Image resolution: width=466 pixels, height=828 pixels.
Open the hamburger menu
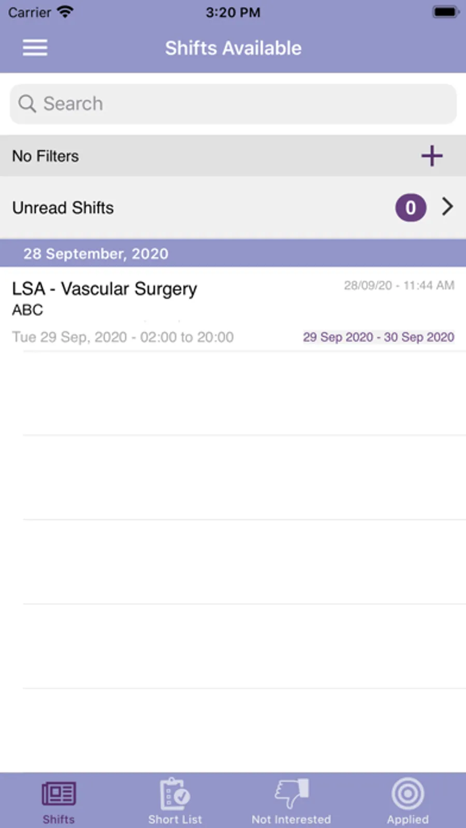[35, 48]
